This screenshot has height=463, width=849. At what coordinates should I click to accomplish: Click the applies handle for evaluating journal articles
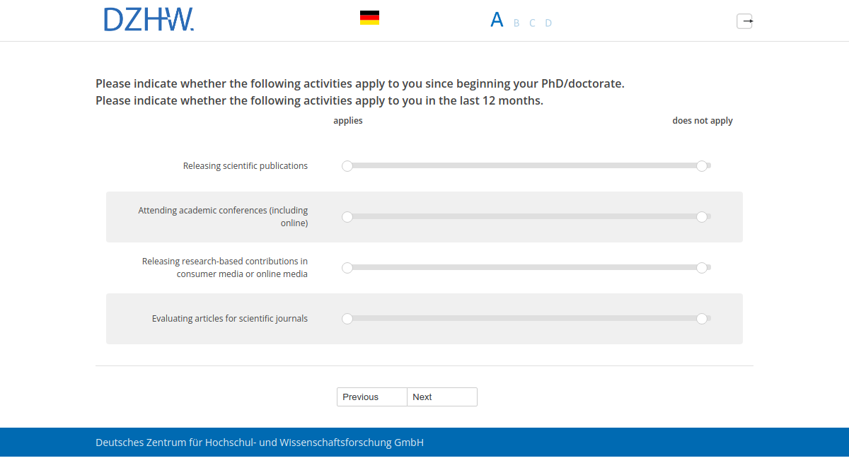[347, 319]
